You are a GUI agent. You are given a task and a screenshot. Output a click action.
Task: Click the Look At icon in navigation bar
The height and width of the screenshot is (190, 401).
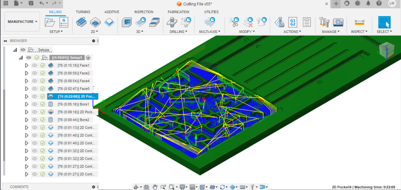point(146,187)
